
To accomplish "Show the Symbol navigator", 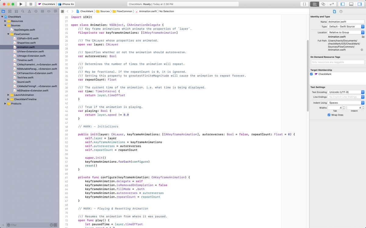I will tap(16, 11).
